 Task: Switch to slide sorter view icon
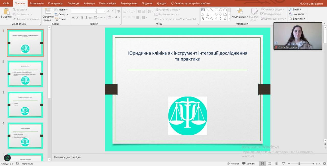point(269,163)
